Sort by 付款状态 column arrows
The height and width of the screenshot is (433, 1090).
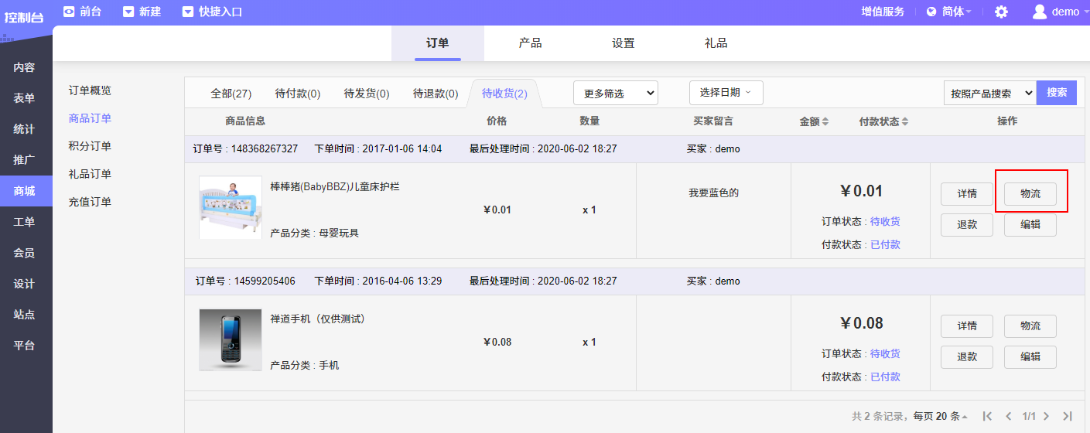pos(905,121)
